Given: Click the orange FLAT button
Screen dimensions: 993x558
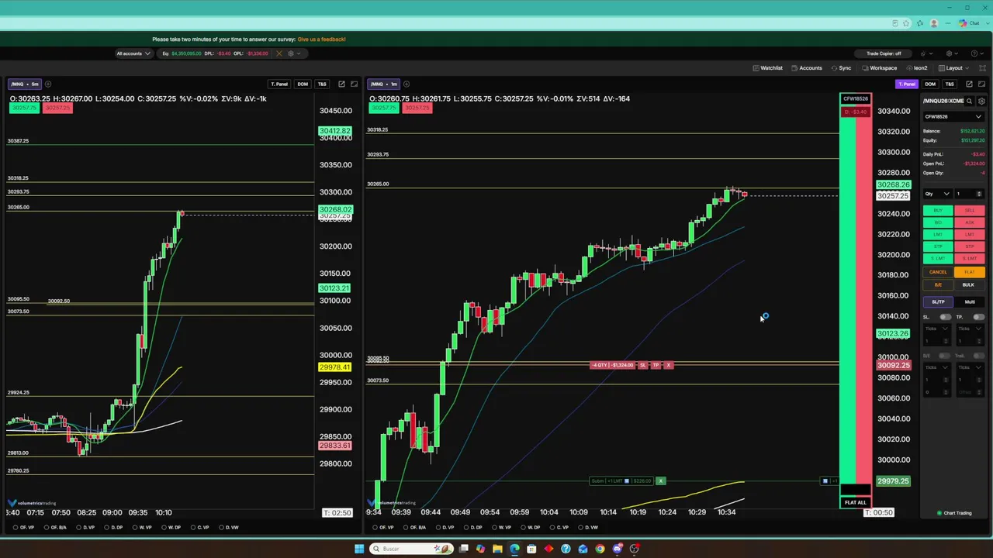Looking at the screenshot, I should (x=970, y=272).
